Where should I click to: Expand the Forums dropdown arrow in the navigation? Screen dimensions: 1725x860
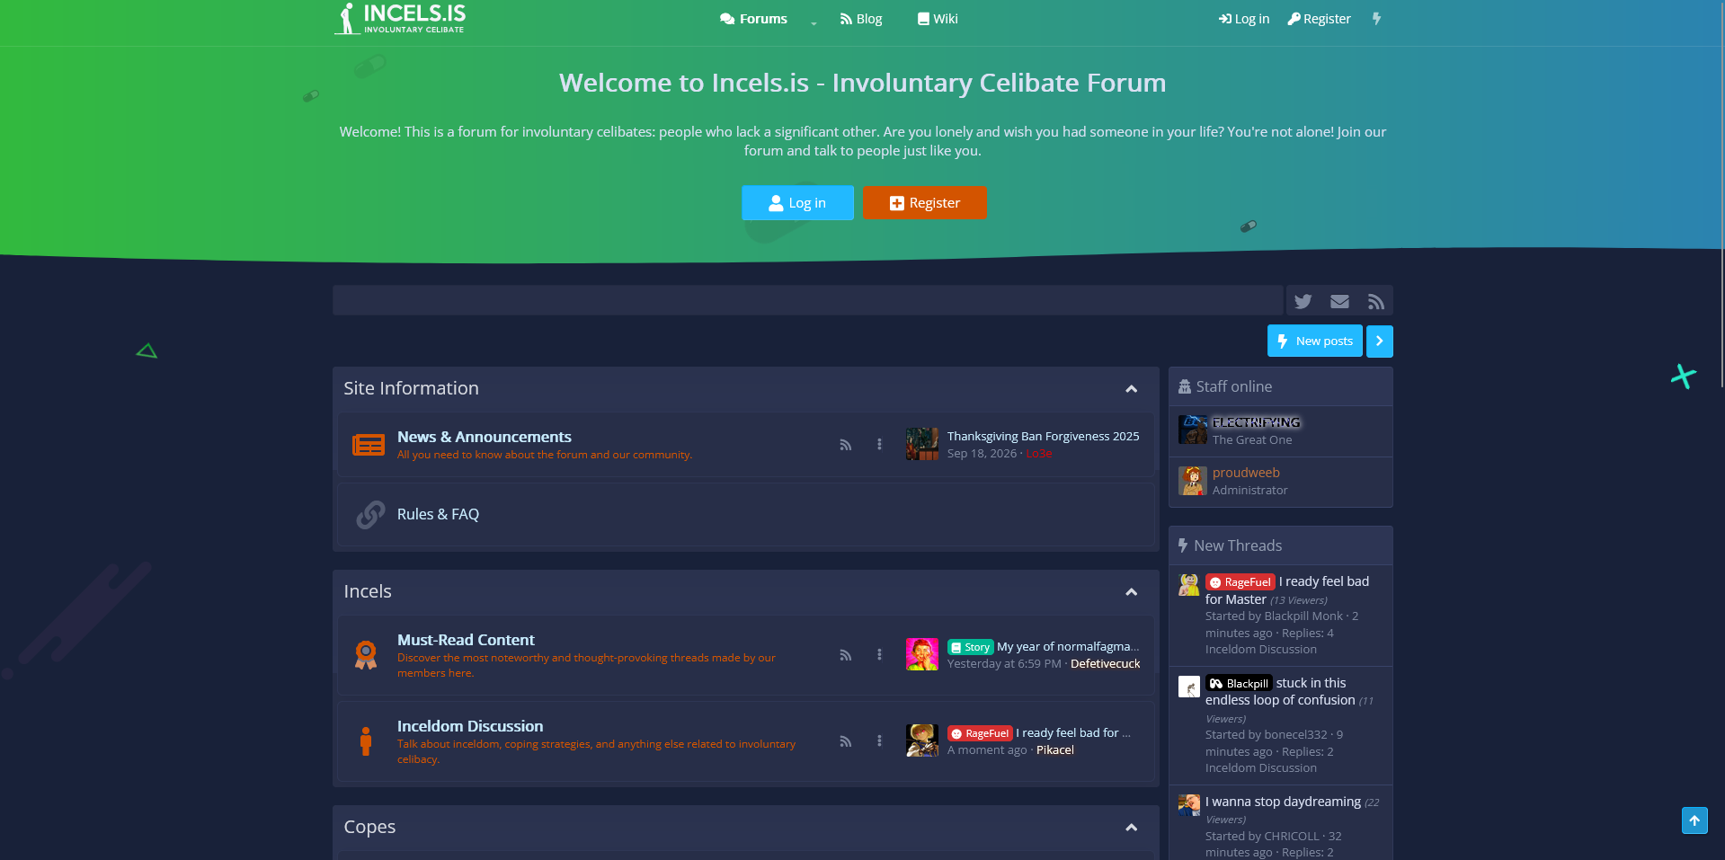(x=814, y=22)
